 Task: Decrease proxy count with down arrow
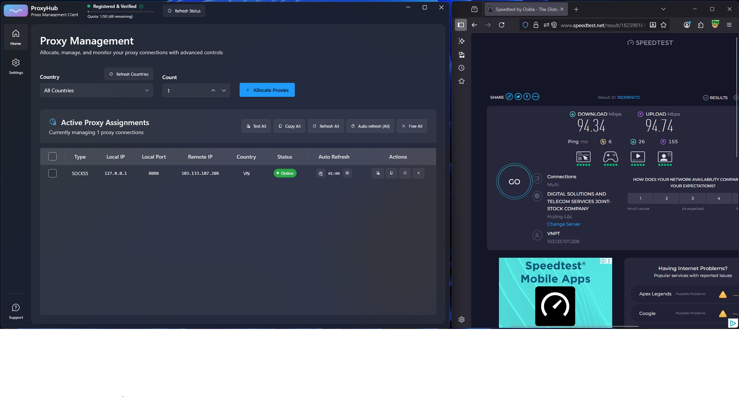tap(224, 91)
